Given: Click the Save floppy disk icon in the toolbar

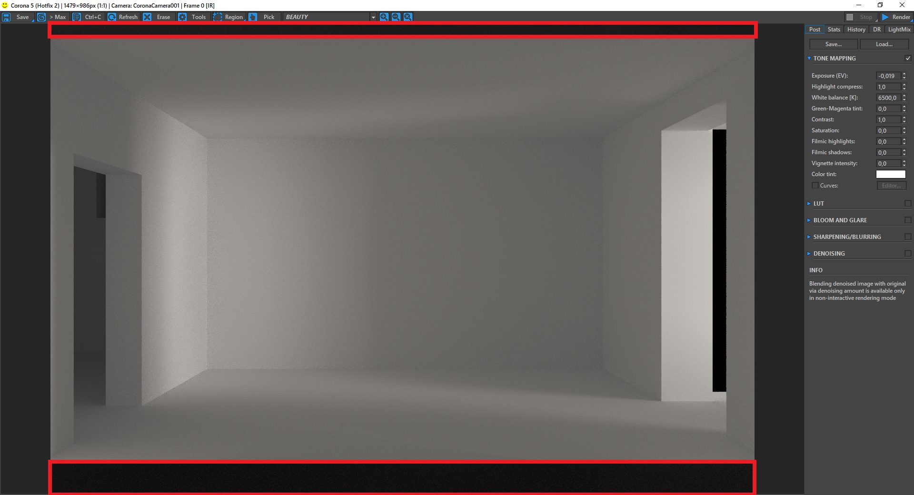Looking at the screenshot, I should point(6,17).
